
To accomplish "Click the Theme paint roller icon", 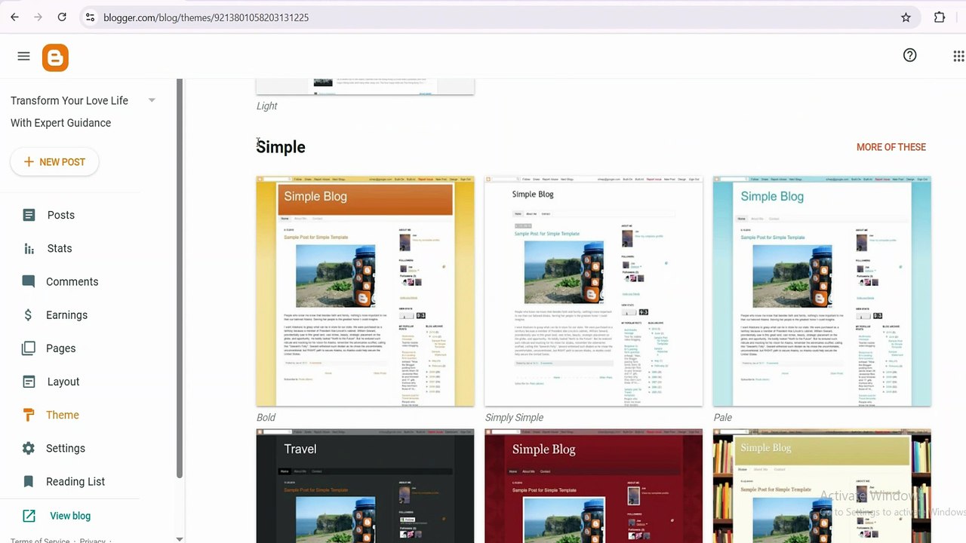I will [x=29, y=415].
